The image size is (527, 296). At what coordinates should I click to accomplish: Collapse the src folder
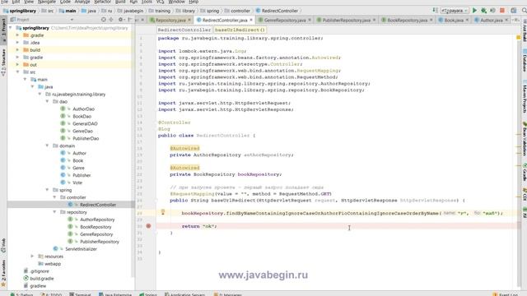(18, 72)
